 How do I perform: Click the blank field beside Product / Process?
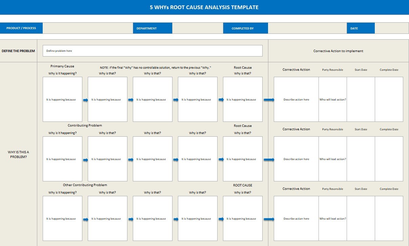click(87, 28)
